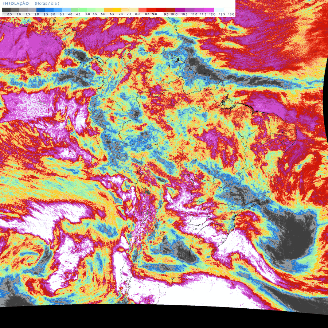The image size is (328, 328).
Task: Click the white swatch above 13.0
Action: 229,9
